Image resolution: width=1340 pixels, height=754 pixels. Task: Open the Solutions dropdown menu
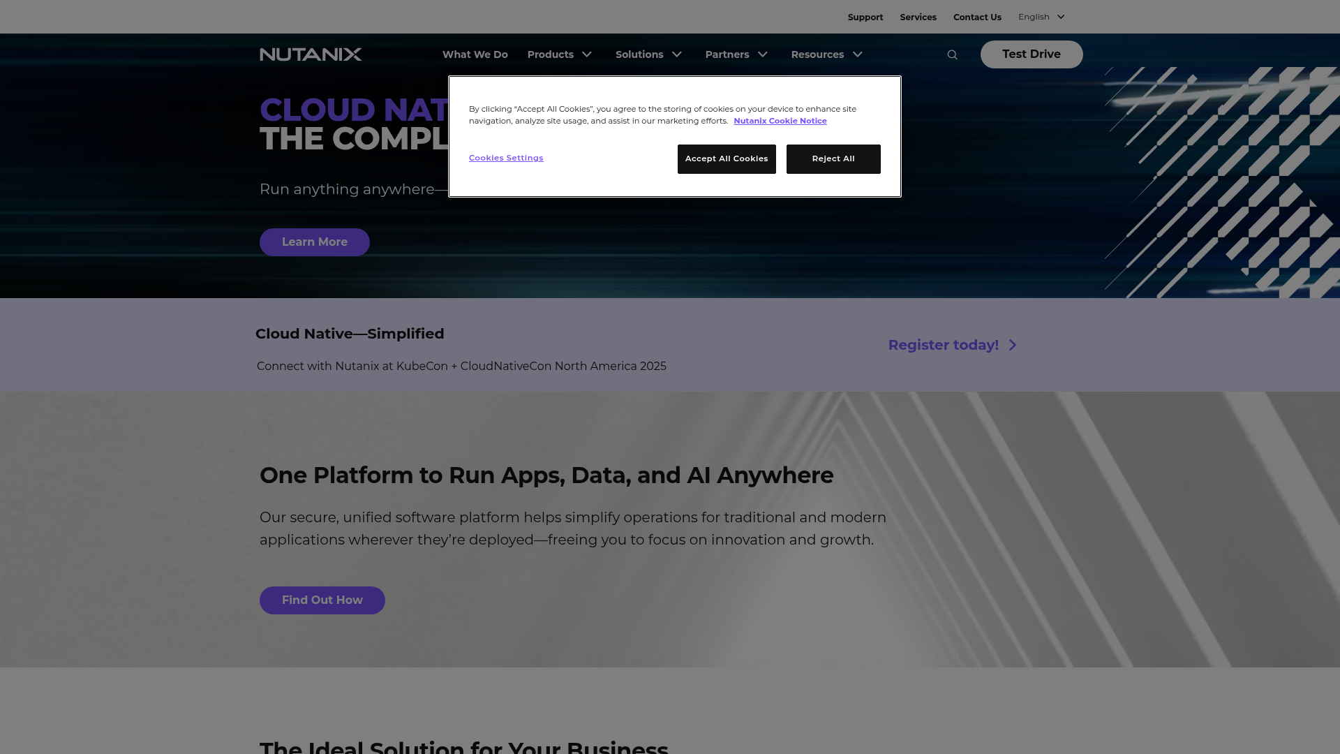pos(639,54)
